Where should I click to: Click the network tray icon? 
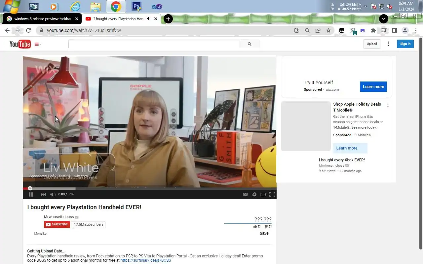382,6
